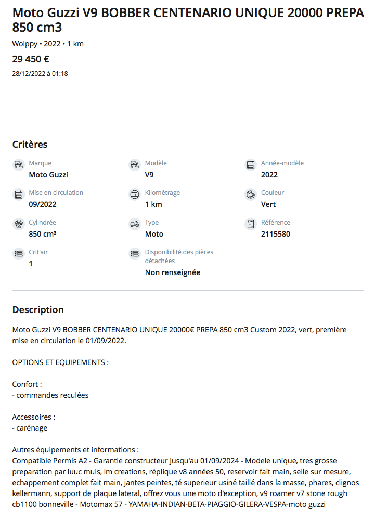
Task: Click the Crit'air list icon
Action: click(19, 254)
